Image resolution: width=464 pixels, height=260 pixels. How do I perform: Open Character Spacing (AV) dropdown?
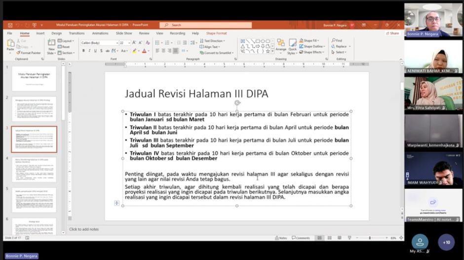[115, 51]
